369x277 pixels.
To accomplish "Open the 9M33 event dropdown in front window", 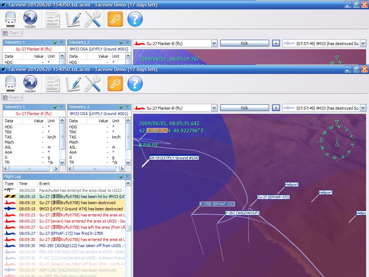I will pyautogui.click(x=363, y=108).
